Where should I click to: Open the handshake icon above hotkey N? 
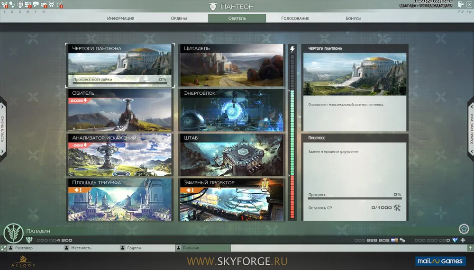point(44,4)
